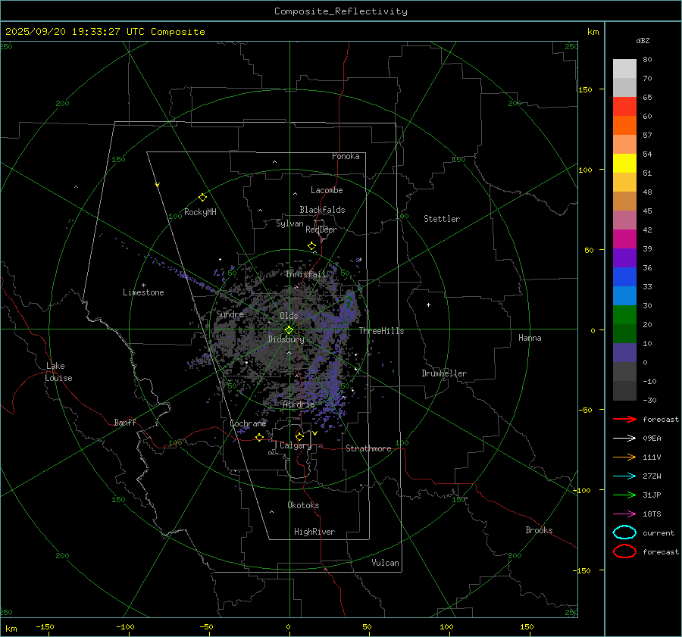Click the Composite_Reflectivity title
682x637 pixels.
(x=340, y=11)
